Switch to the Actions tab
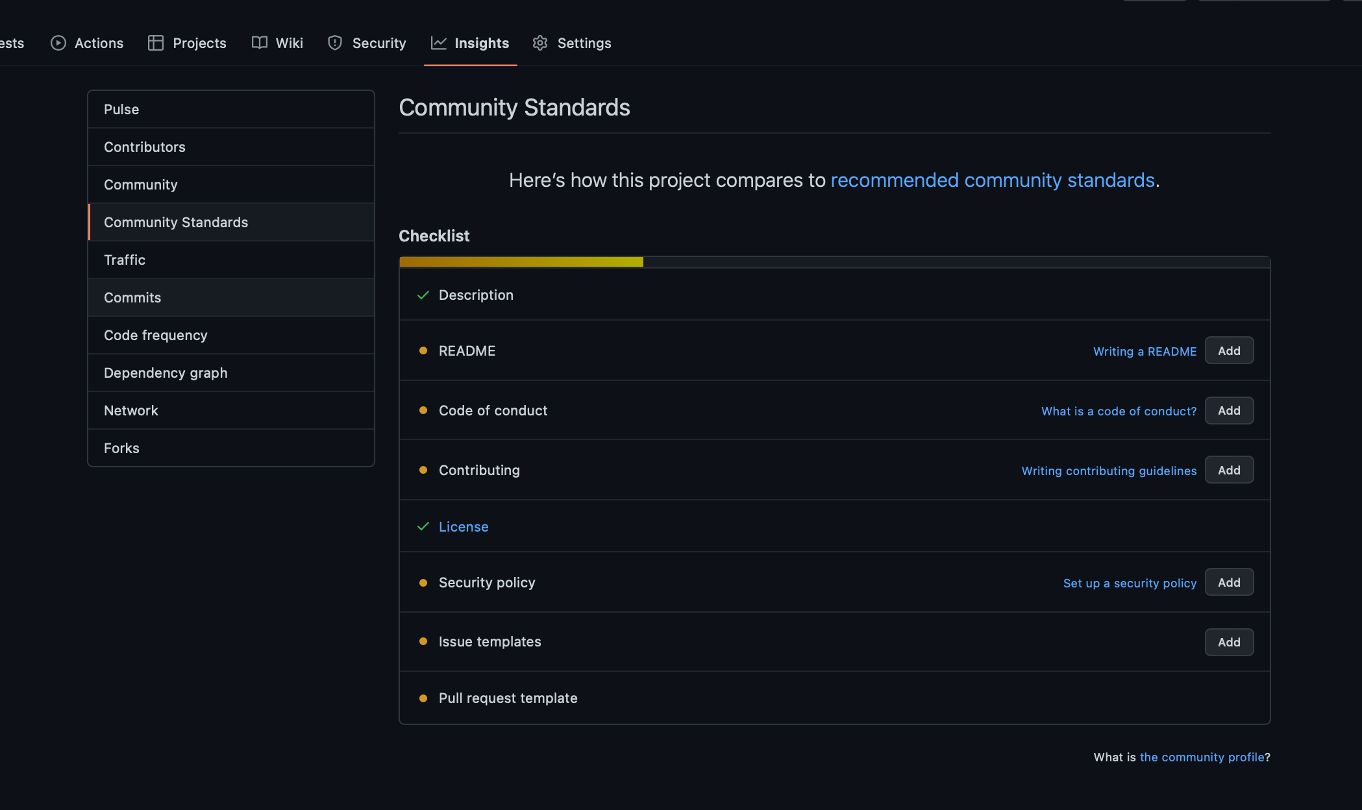This screenshot has height=810, width=1362. tap(87, 43)
